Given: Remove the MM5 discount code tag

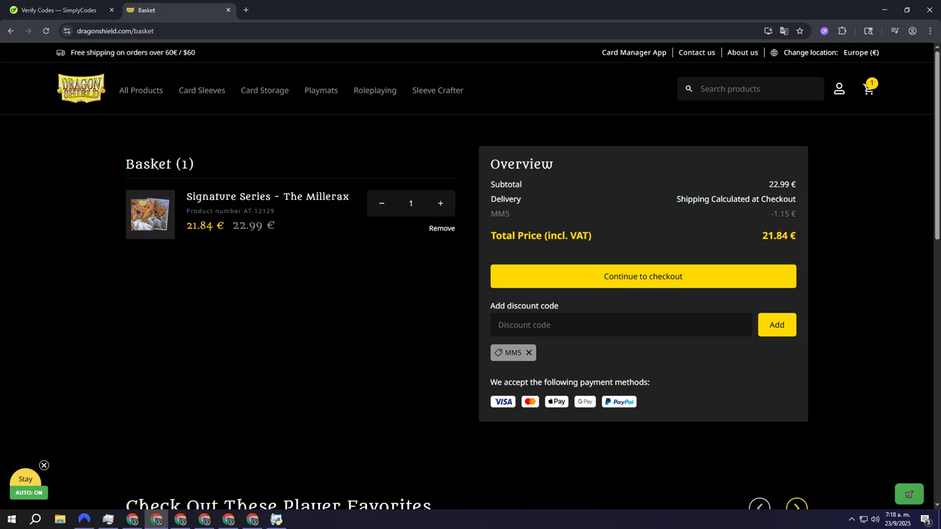Looking at the screenshot, I should coord(529,352).
